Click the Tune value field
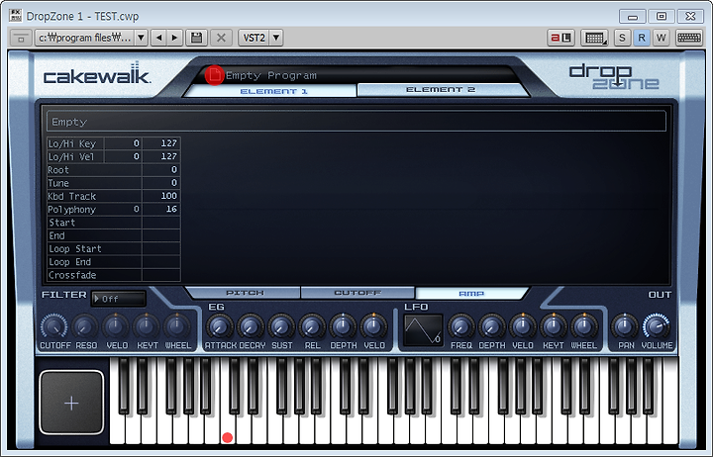The width and height of the screenshot is (713, 457). click(161, 183)
